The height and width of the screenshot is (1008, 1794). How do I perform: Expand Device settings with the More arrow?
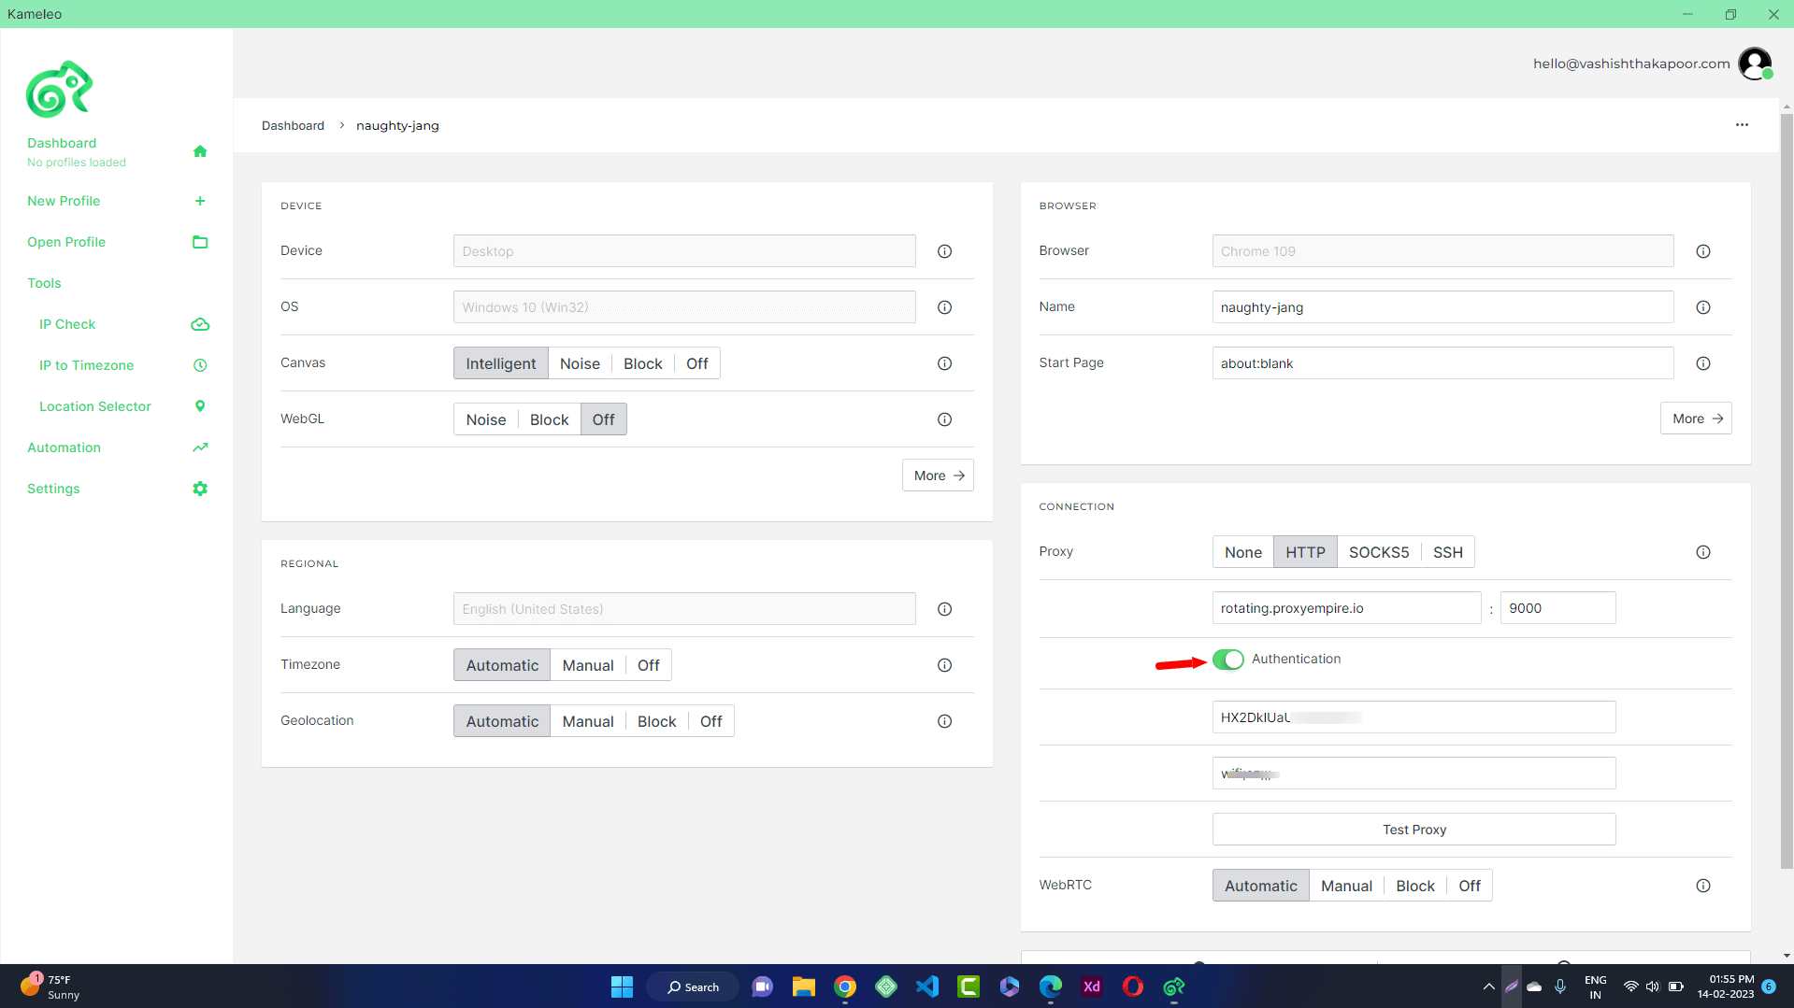click(x=937, y=475)
